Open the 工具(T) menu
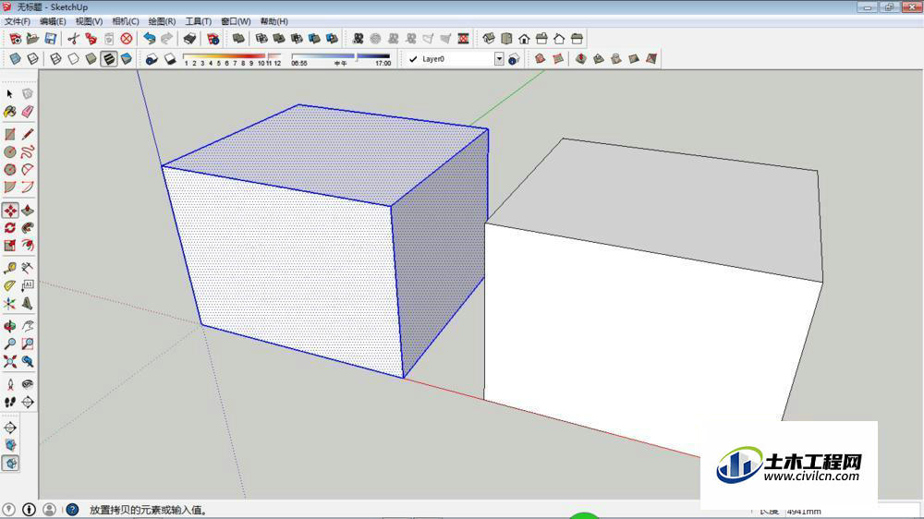This screenshot has width=924, height=519. click(x=198, y=21)
